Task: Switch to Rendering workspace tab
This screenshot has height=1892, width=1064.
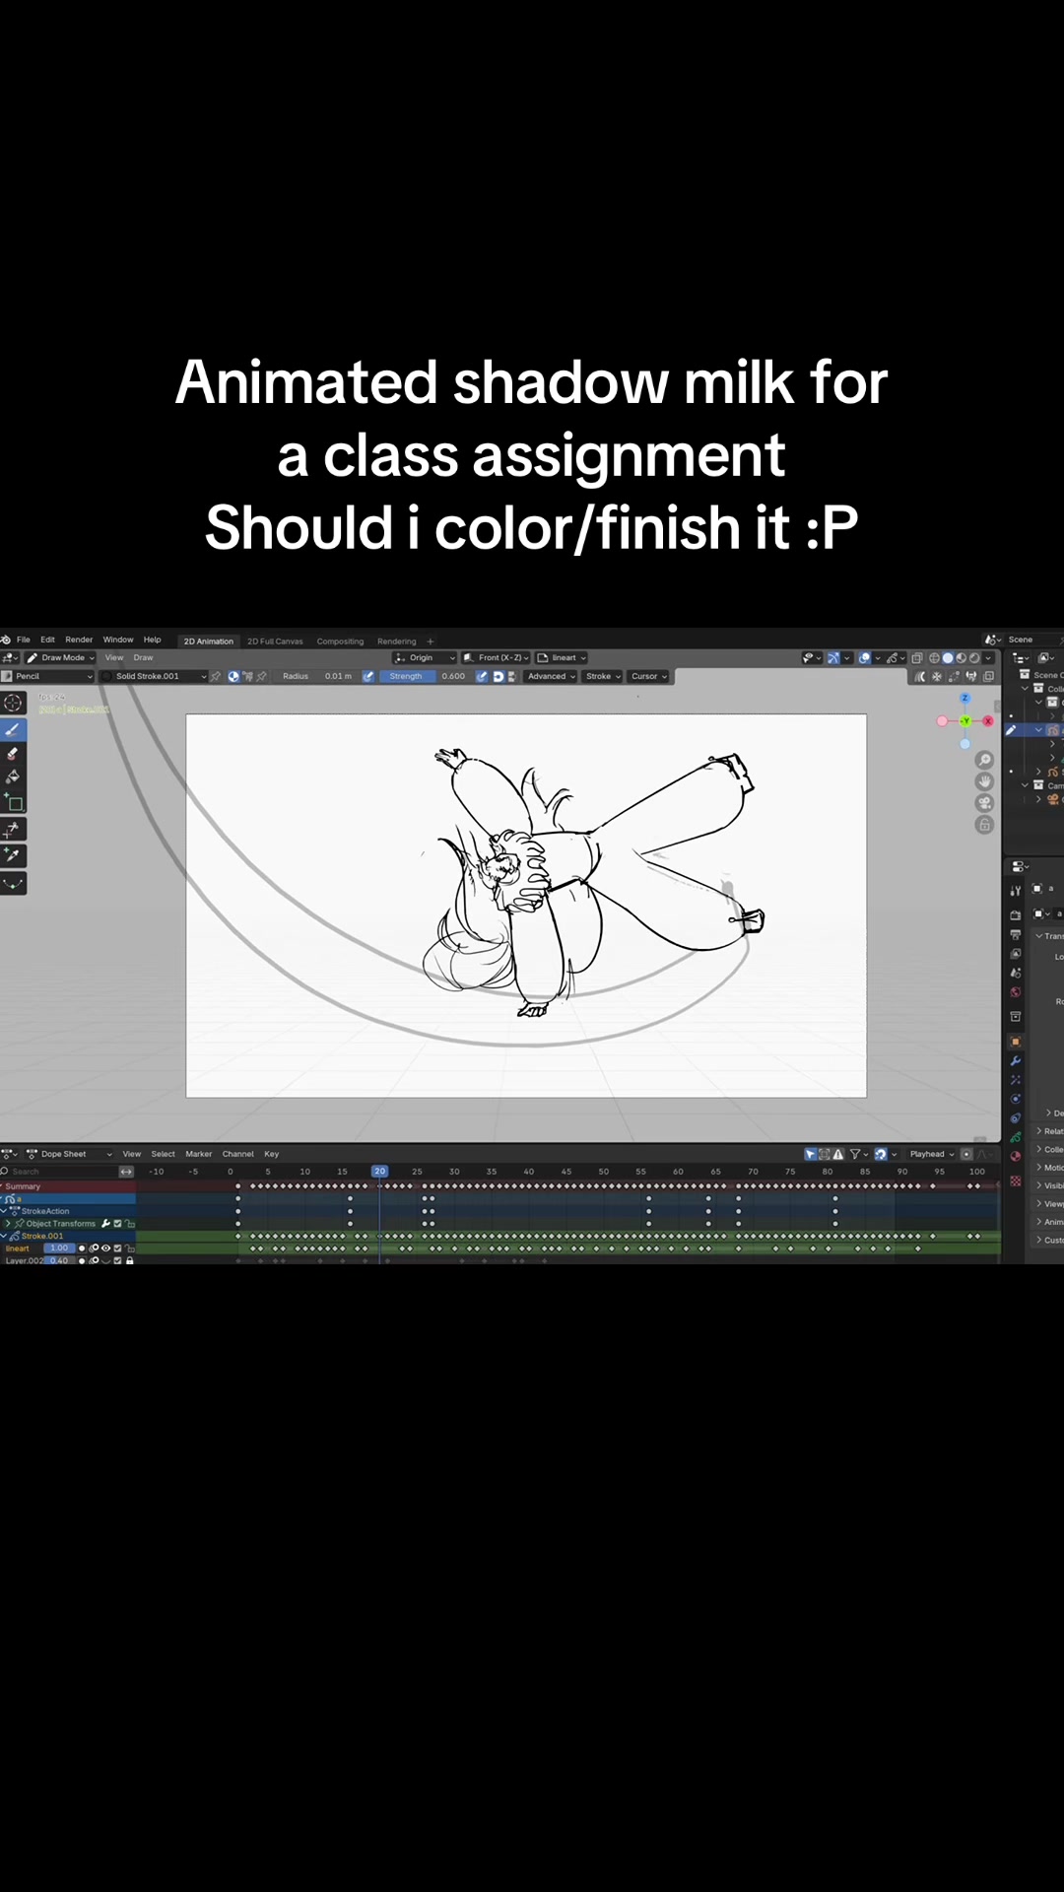Action: [397, 642]
